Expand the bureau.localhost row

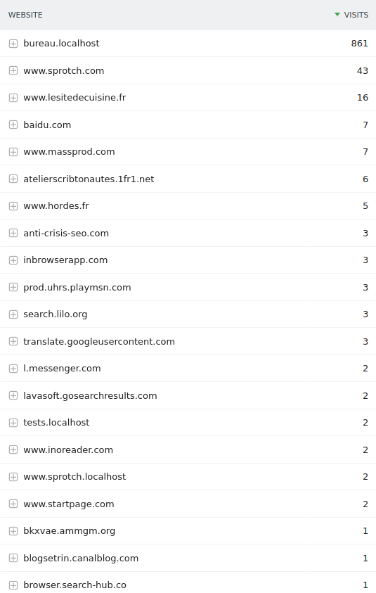(13, 44)
